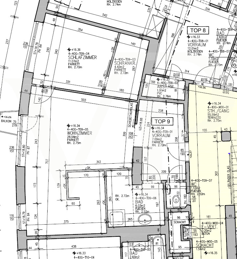Image resolution: width=237 pixels, height=259 pixels.
Task: Click the VORRAUM label with 12.01m2
Action: (x=197, y=45)
